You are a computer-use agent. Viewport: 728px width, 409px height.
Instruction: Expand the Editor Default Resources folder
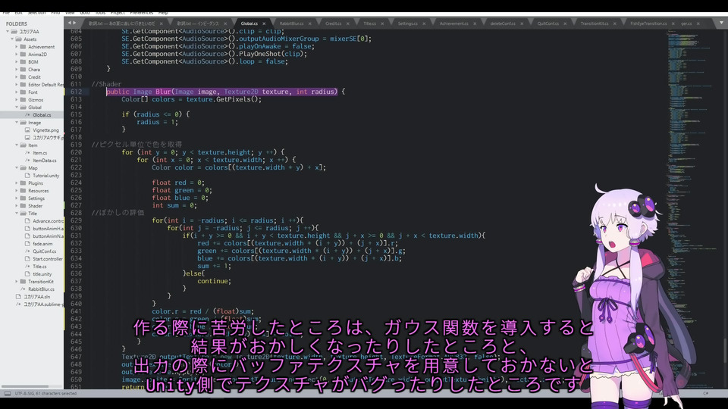click(17, 84)
